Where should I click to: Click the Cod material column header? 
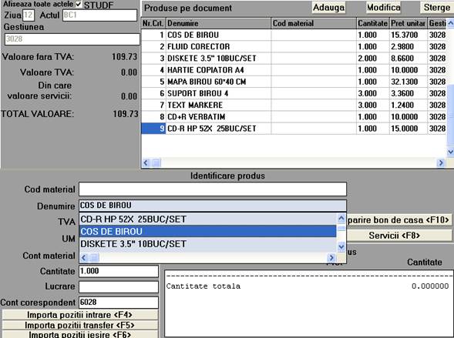[x=314, y=23]
